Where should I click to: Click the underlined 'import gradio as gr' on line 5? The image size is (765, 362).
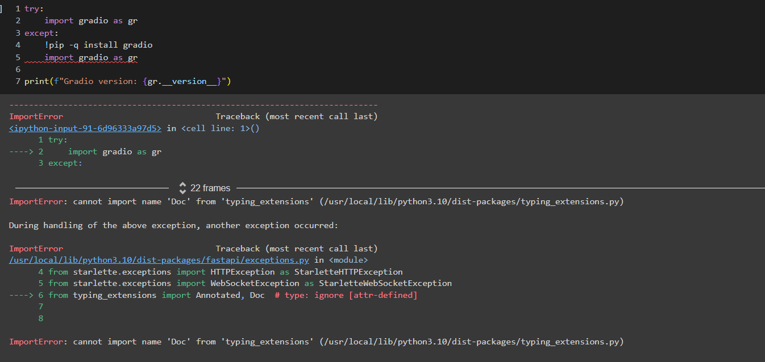click(x=91, y=57)
